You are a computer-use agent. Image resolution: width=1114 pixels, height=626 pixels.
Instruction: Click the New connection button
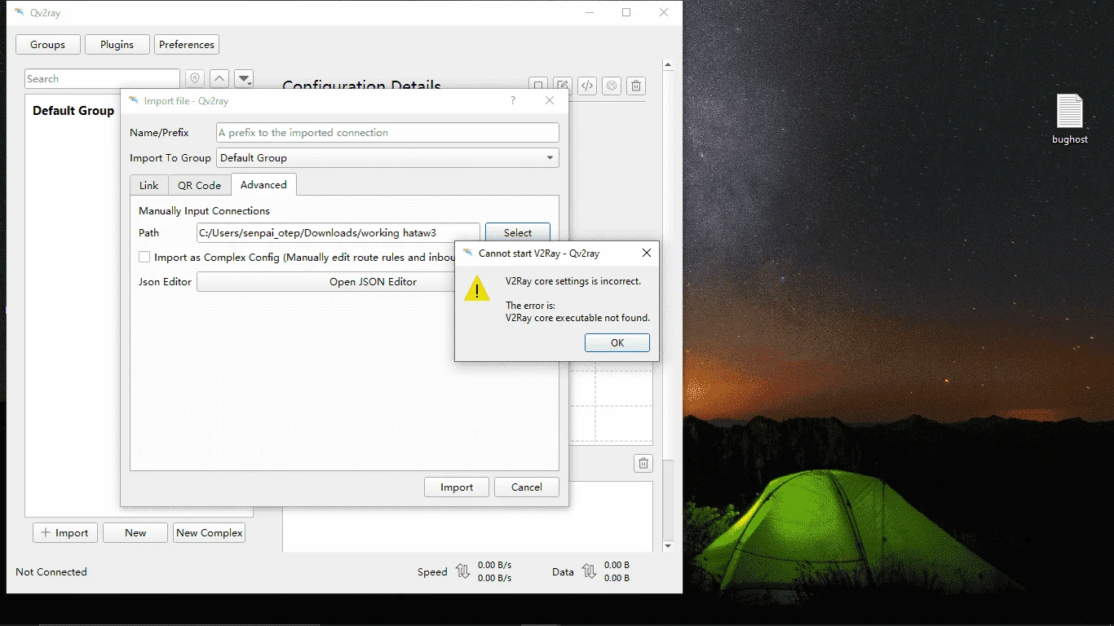coord(135,532)
